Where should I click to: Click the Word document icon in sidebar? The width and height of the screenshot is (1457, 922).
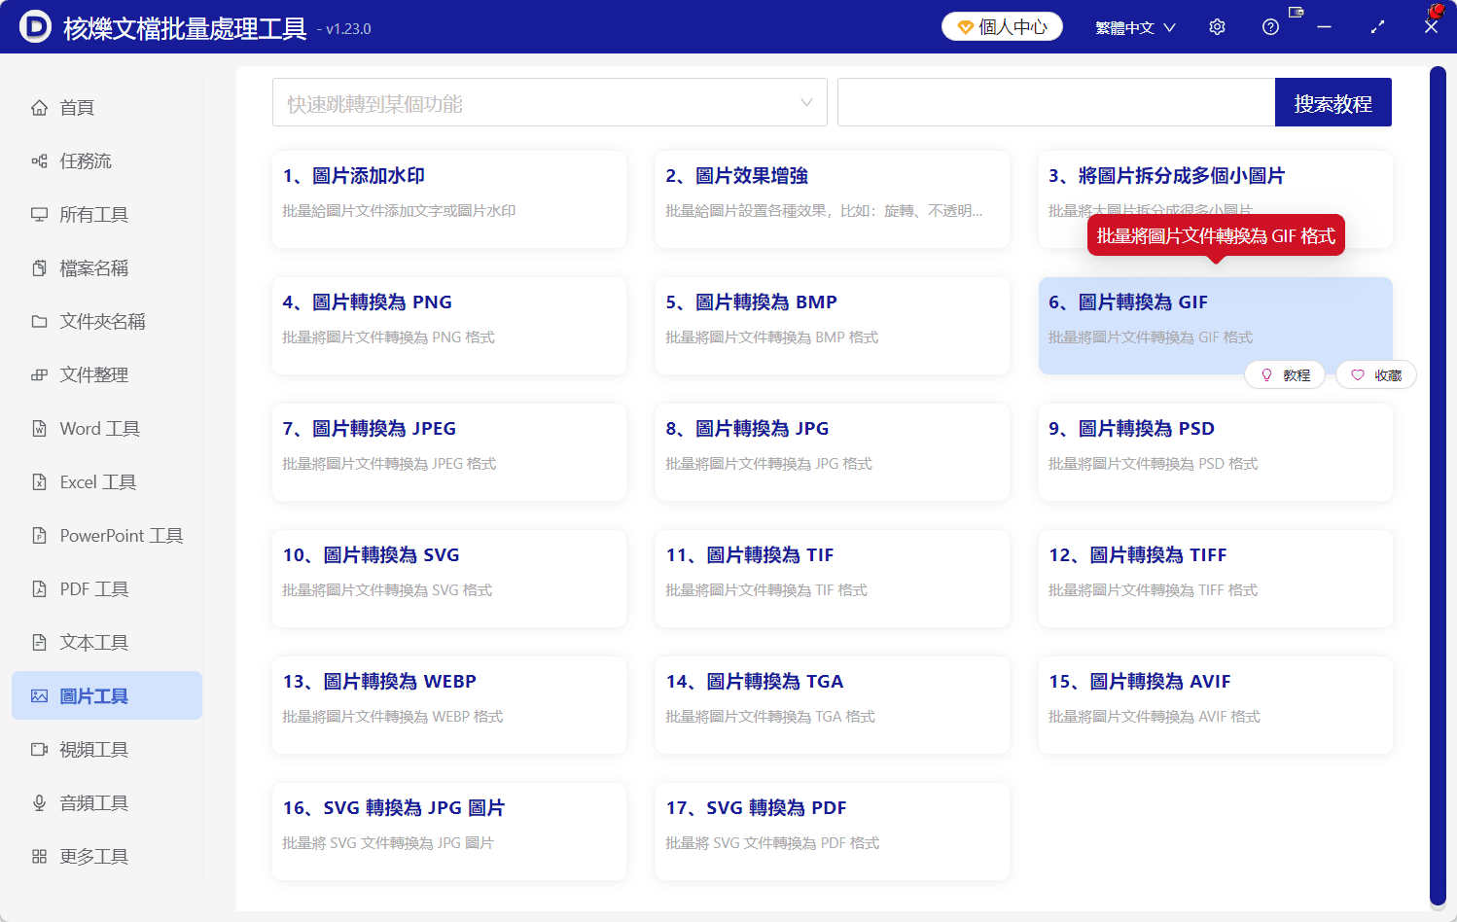click(x=39, y=428)
